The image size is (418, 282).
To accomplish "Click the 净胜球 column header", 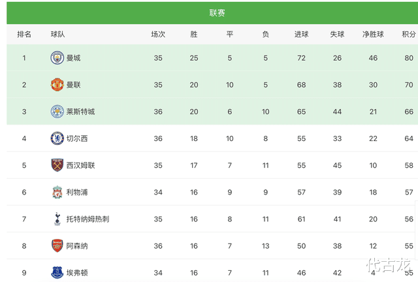I will [373, 34].
